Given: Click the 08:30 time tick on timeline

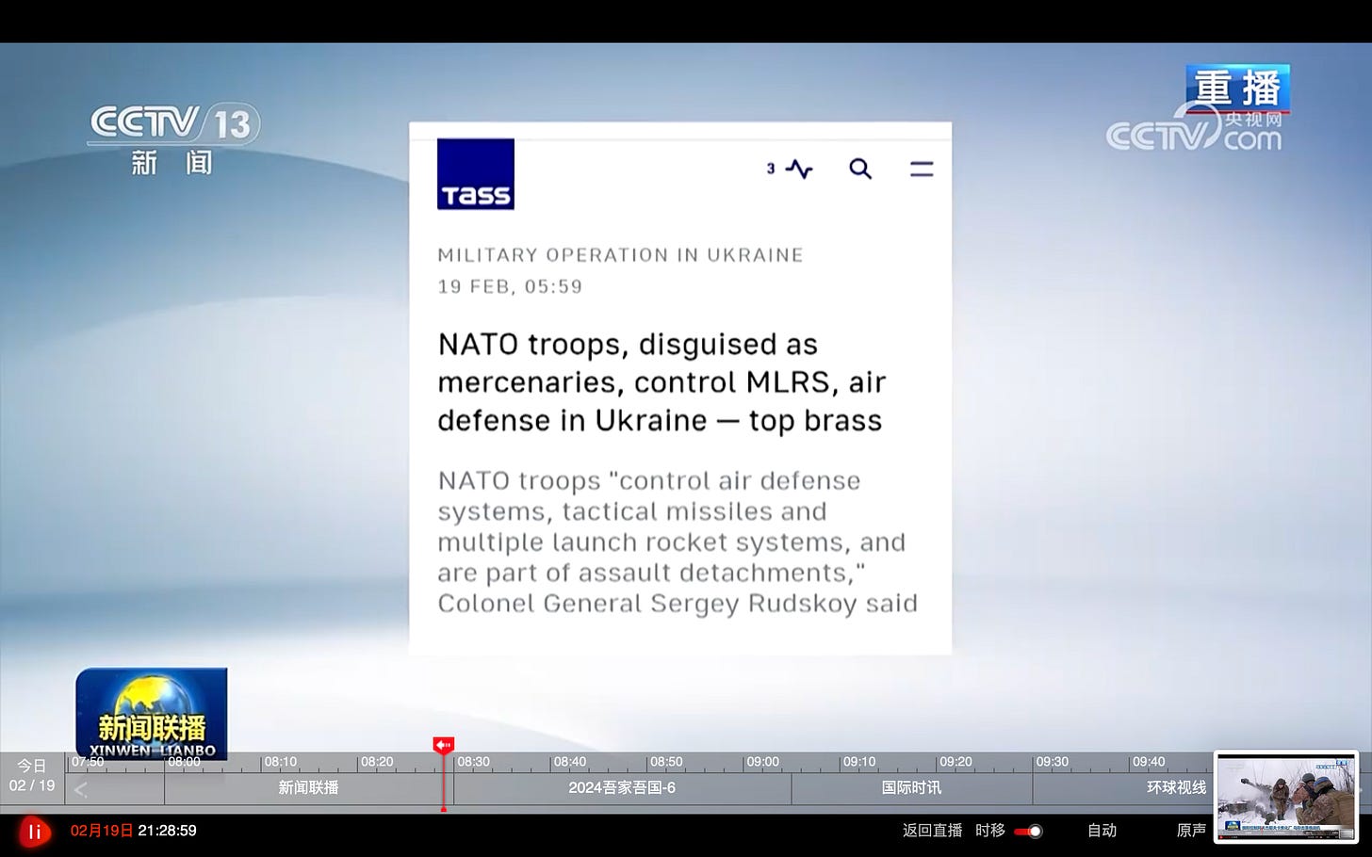Looking at the screenshot, I should [x=473, y=762].
